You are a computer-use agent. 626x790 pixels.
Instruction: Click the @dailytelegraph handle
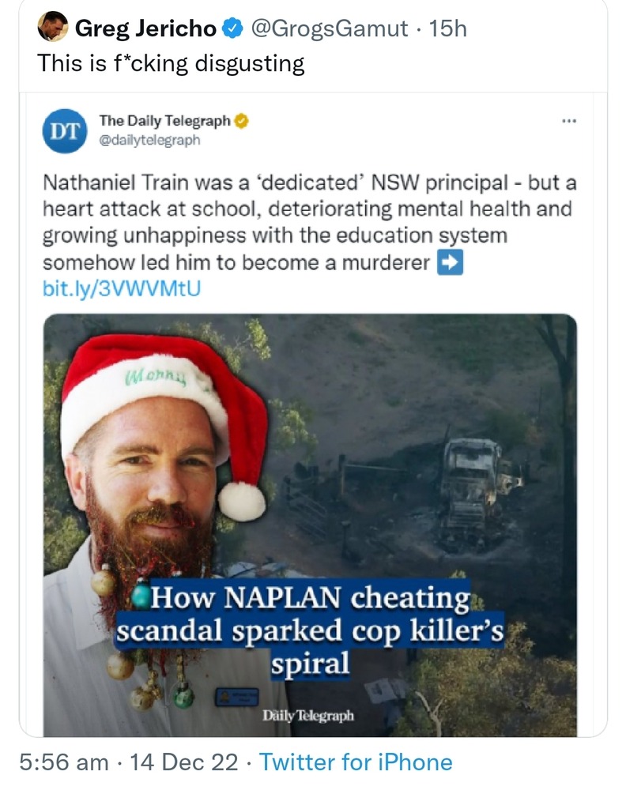tap(150, 140)
